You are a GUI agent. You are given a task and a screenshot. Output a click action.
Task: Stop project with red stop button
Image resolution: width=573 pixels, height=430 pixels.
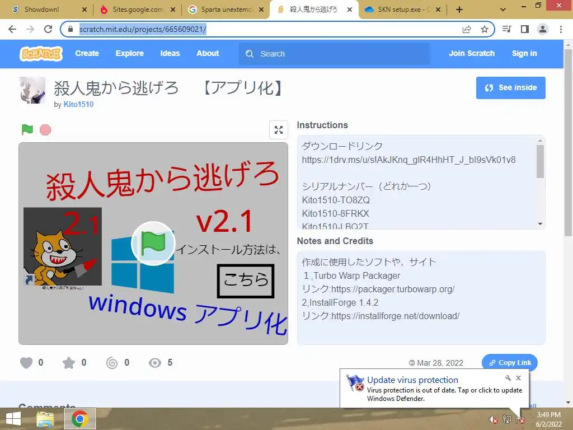(x=45, y=130)
